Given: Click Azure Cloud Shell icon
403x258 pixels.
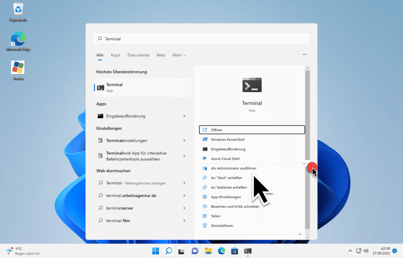Looking at the screenshot, I should (x=205, y=159).
